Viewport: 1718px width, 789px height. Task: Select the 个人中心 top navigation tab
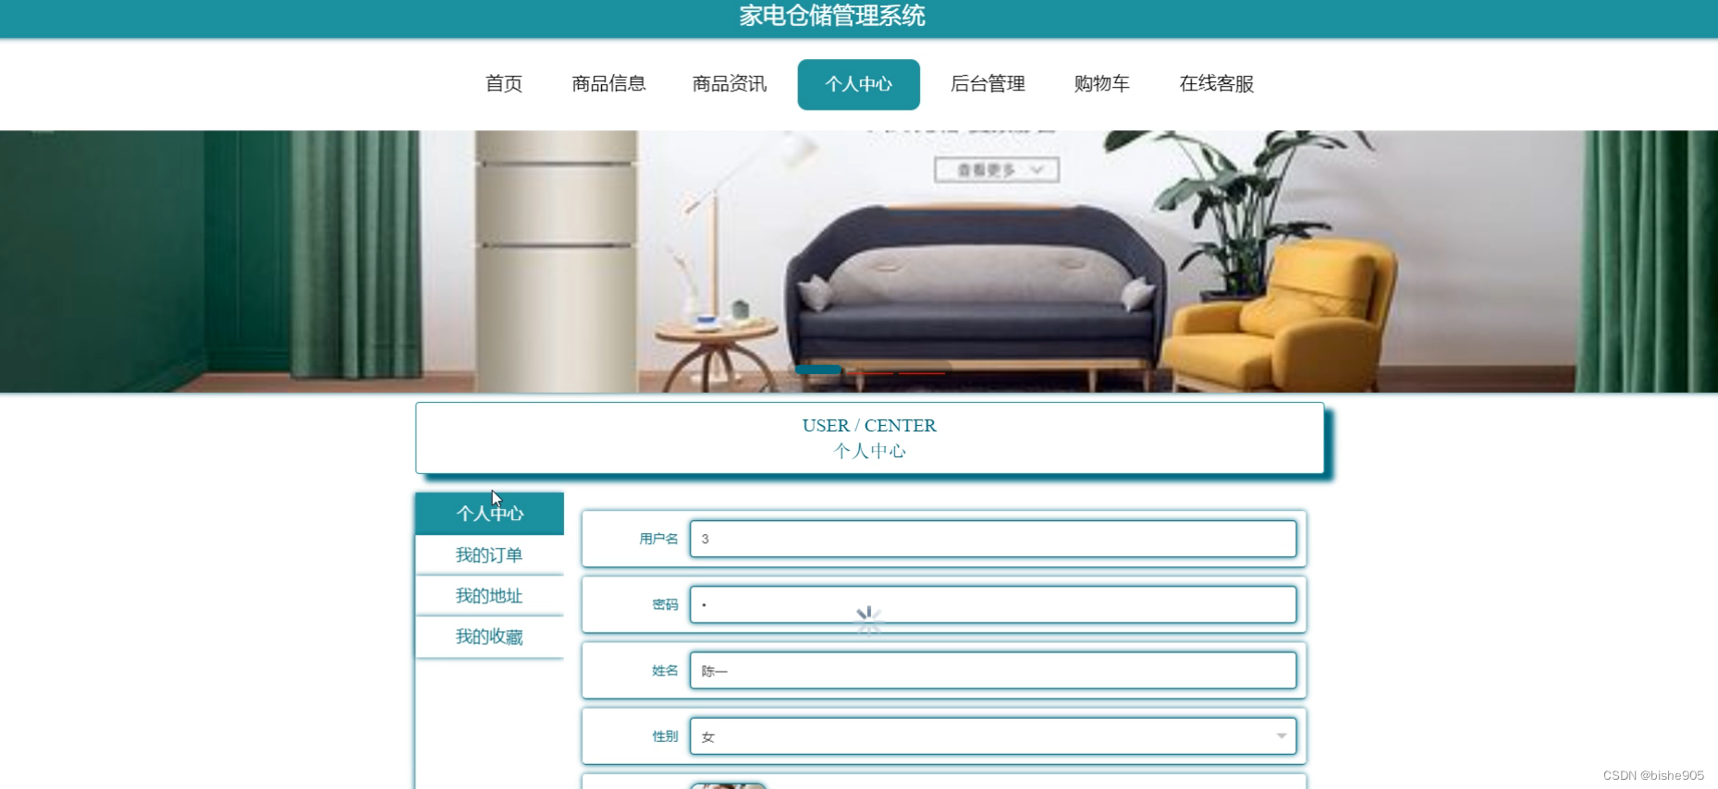(x=858, y=84)
